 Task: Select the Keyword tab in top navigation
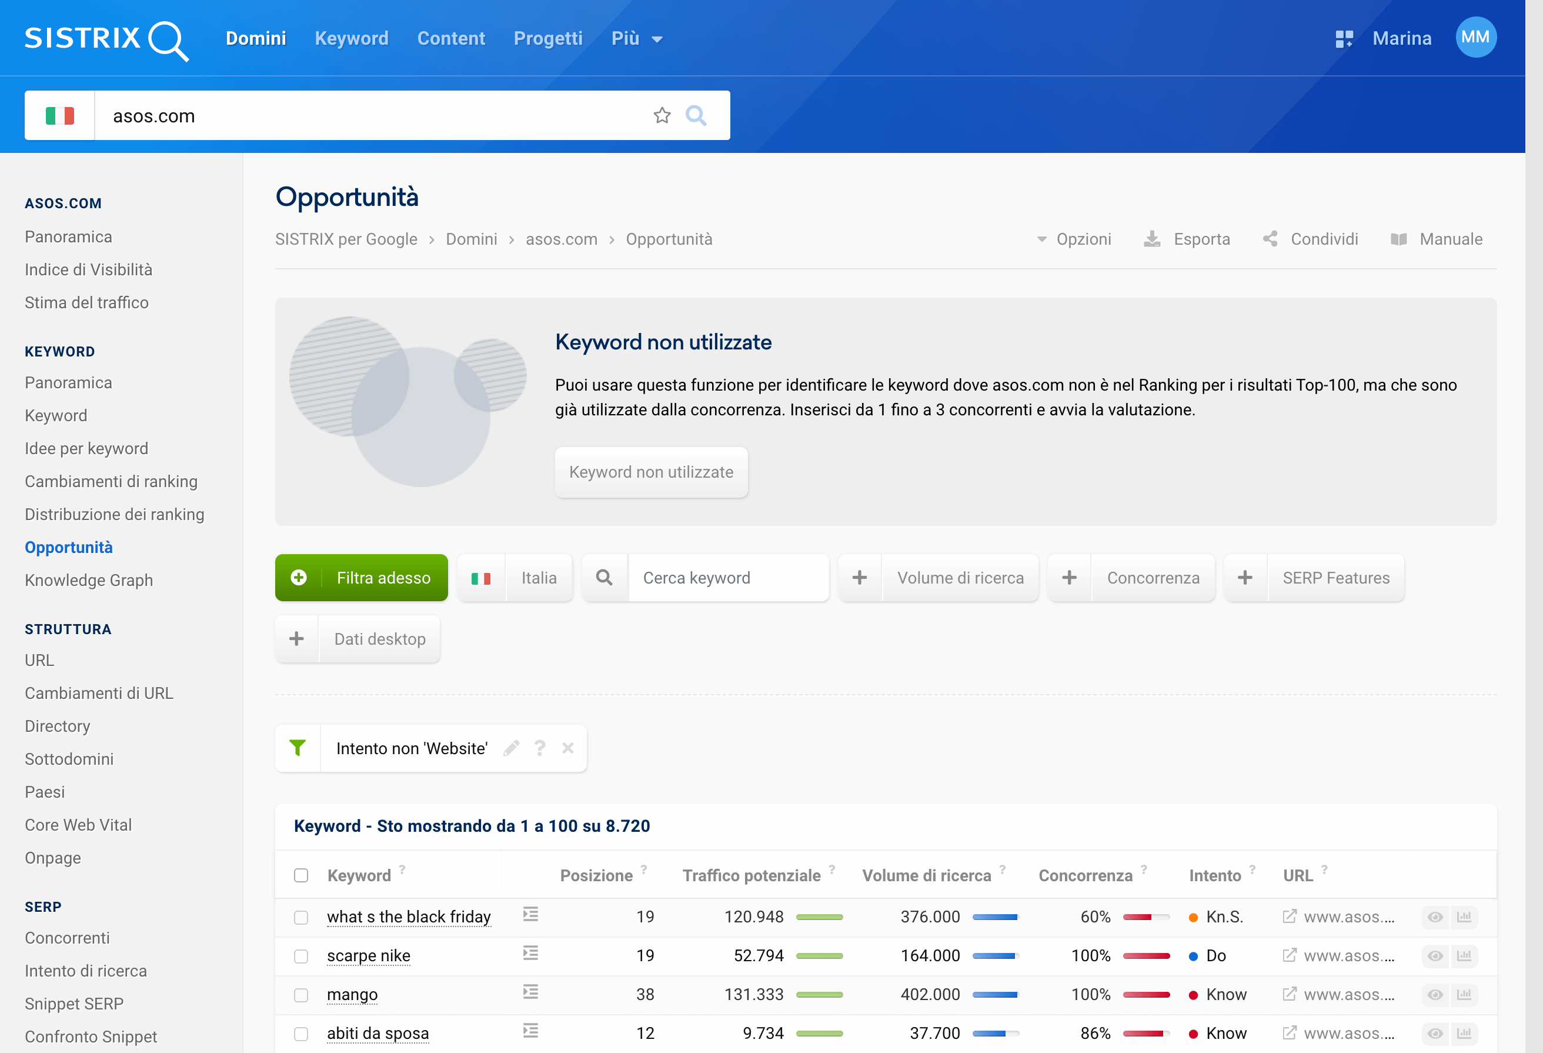coord(352,38)
